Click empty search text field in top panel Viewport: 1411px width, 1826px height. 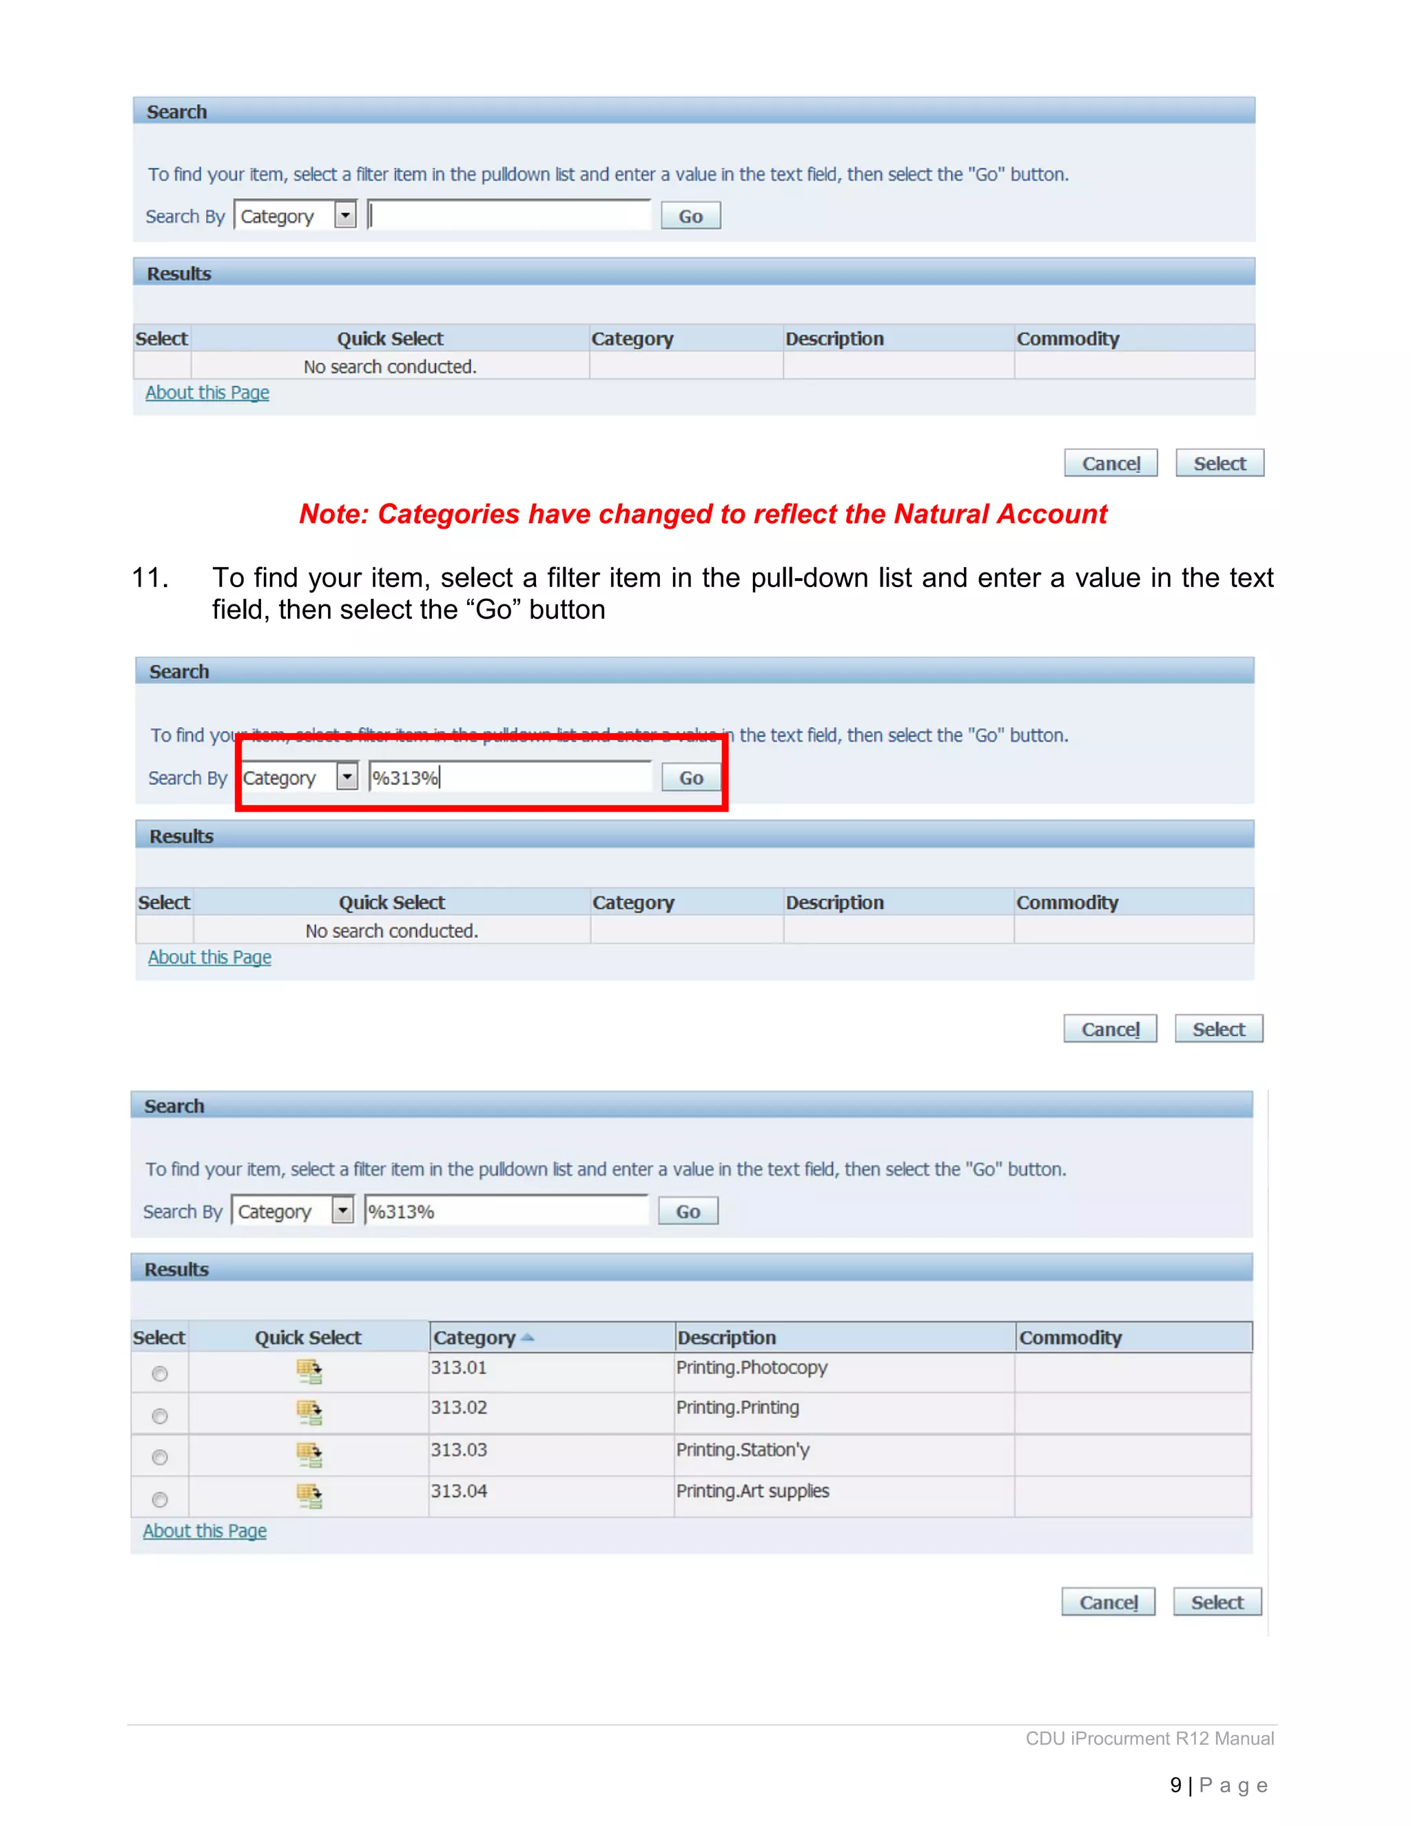pos(509,216)
